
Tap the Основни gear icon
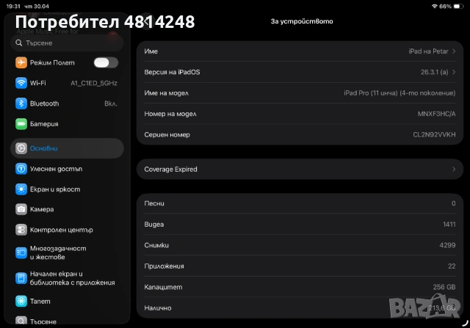(x=21, y=148)
